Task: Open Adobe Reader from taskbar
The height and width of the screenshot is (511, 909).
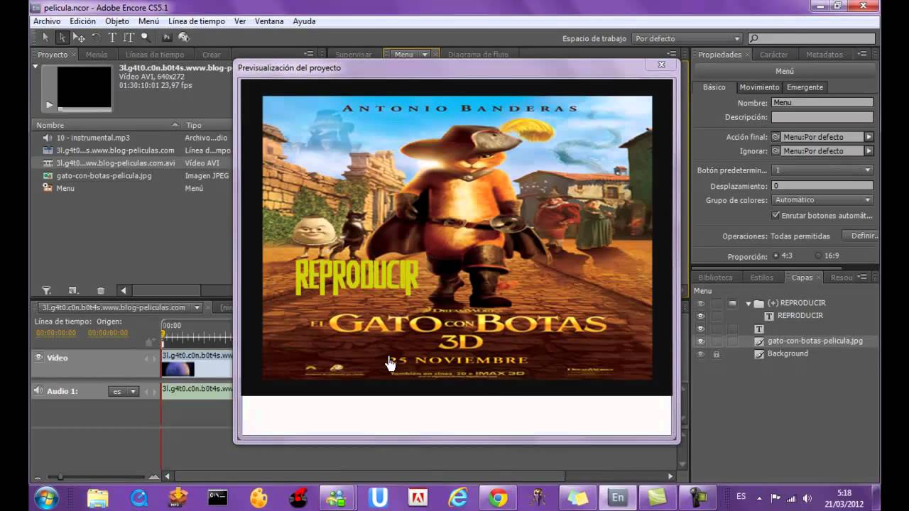Action: click(418, 498)
